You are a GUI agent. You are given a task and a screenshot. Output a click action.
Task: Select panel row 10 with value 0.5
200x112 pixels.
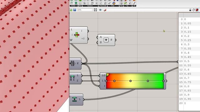[x=189, y=61]
